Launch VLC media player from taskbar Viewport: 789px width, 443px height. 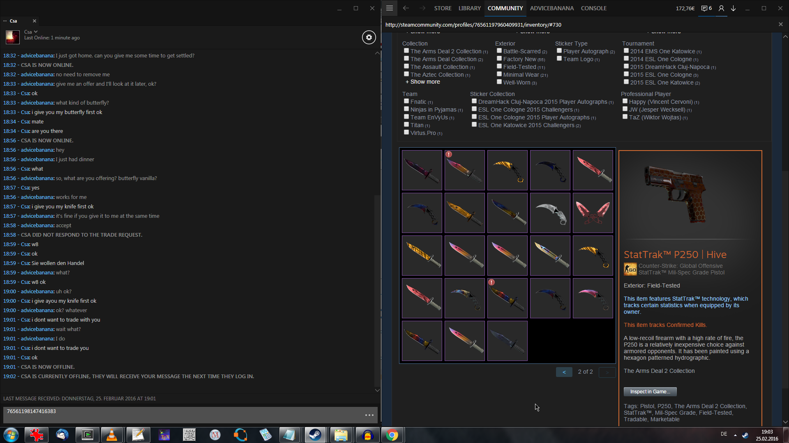pos(112,435)
